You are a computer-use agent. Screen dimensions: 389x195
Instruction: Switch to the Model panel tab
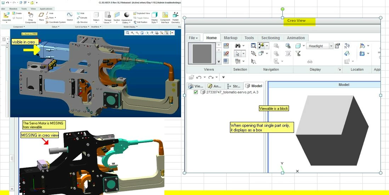[254, 86]
